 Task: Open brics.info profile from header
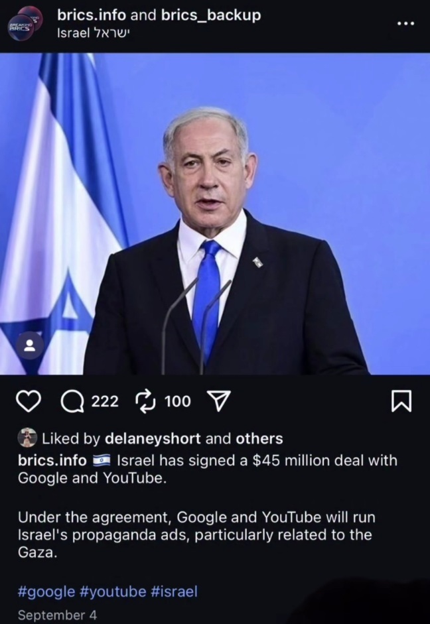point(92,15)
